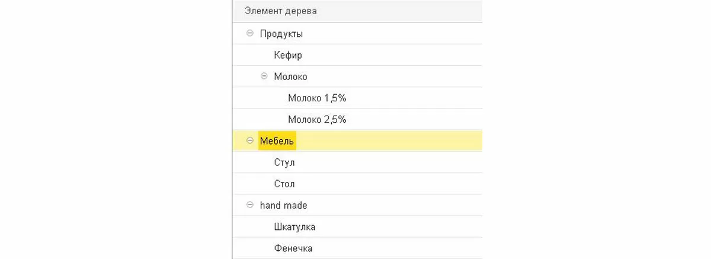This screenshot has height=259, width=711.
Task: Collapse the Продукты tree node
Action: point(249,34)
